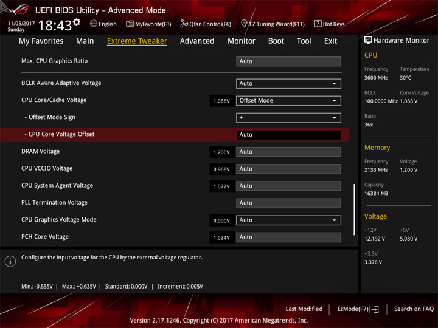Click the CPU System Agent Voltage field
The width and height of the screenshot is (438, 328).
pyautogui.click(x=288, y=186)
